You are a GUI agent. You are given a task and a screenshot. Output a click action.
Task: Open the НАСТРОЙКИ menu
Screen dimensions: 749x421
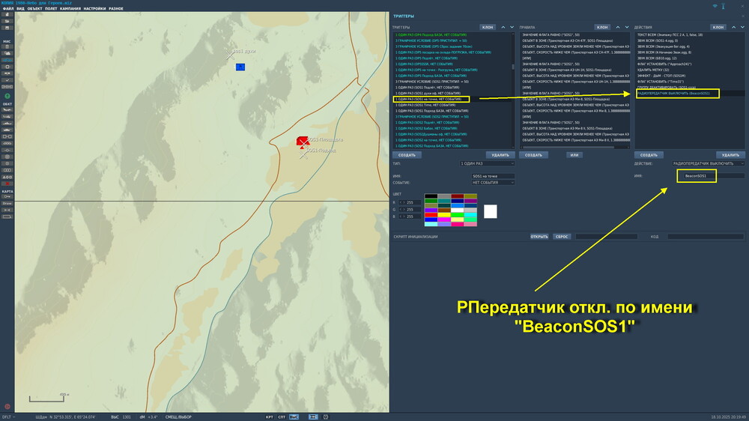pyautogui.click(x=94, y=8)
